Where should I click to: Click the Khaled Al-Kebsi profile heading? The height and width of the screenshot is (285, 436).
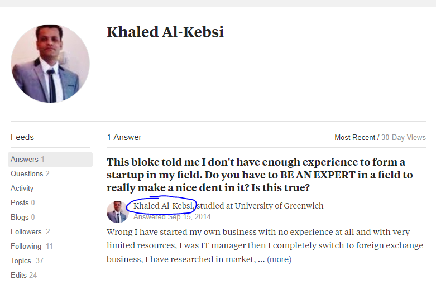point(165,32)
